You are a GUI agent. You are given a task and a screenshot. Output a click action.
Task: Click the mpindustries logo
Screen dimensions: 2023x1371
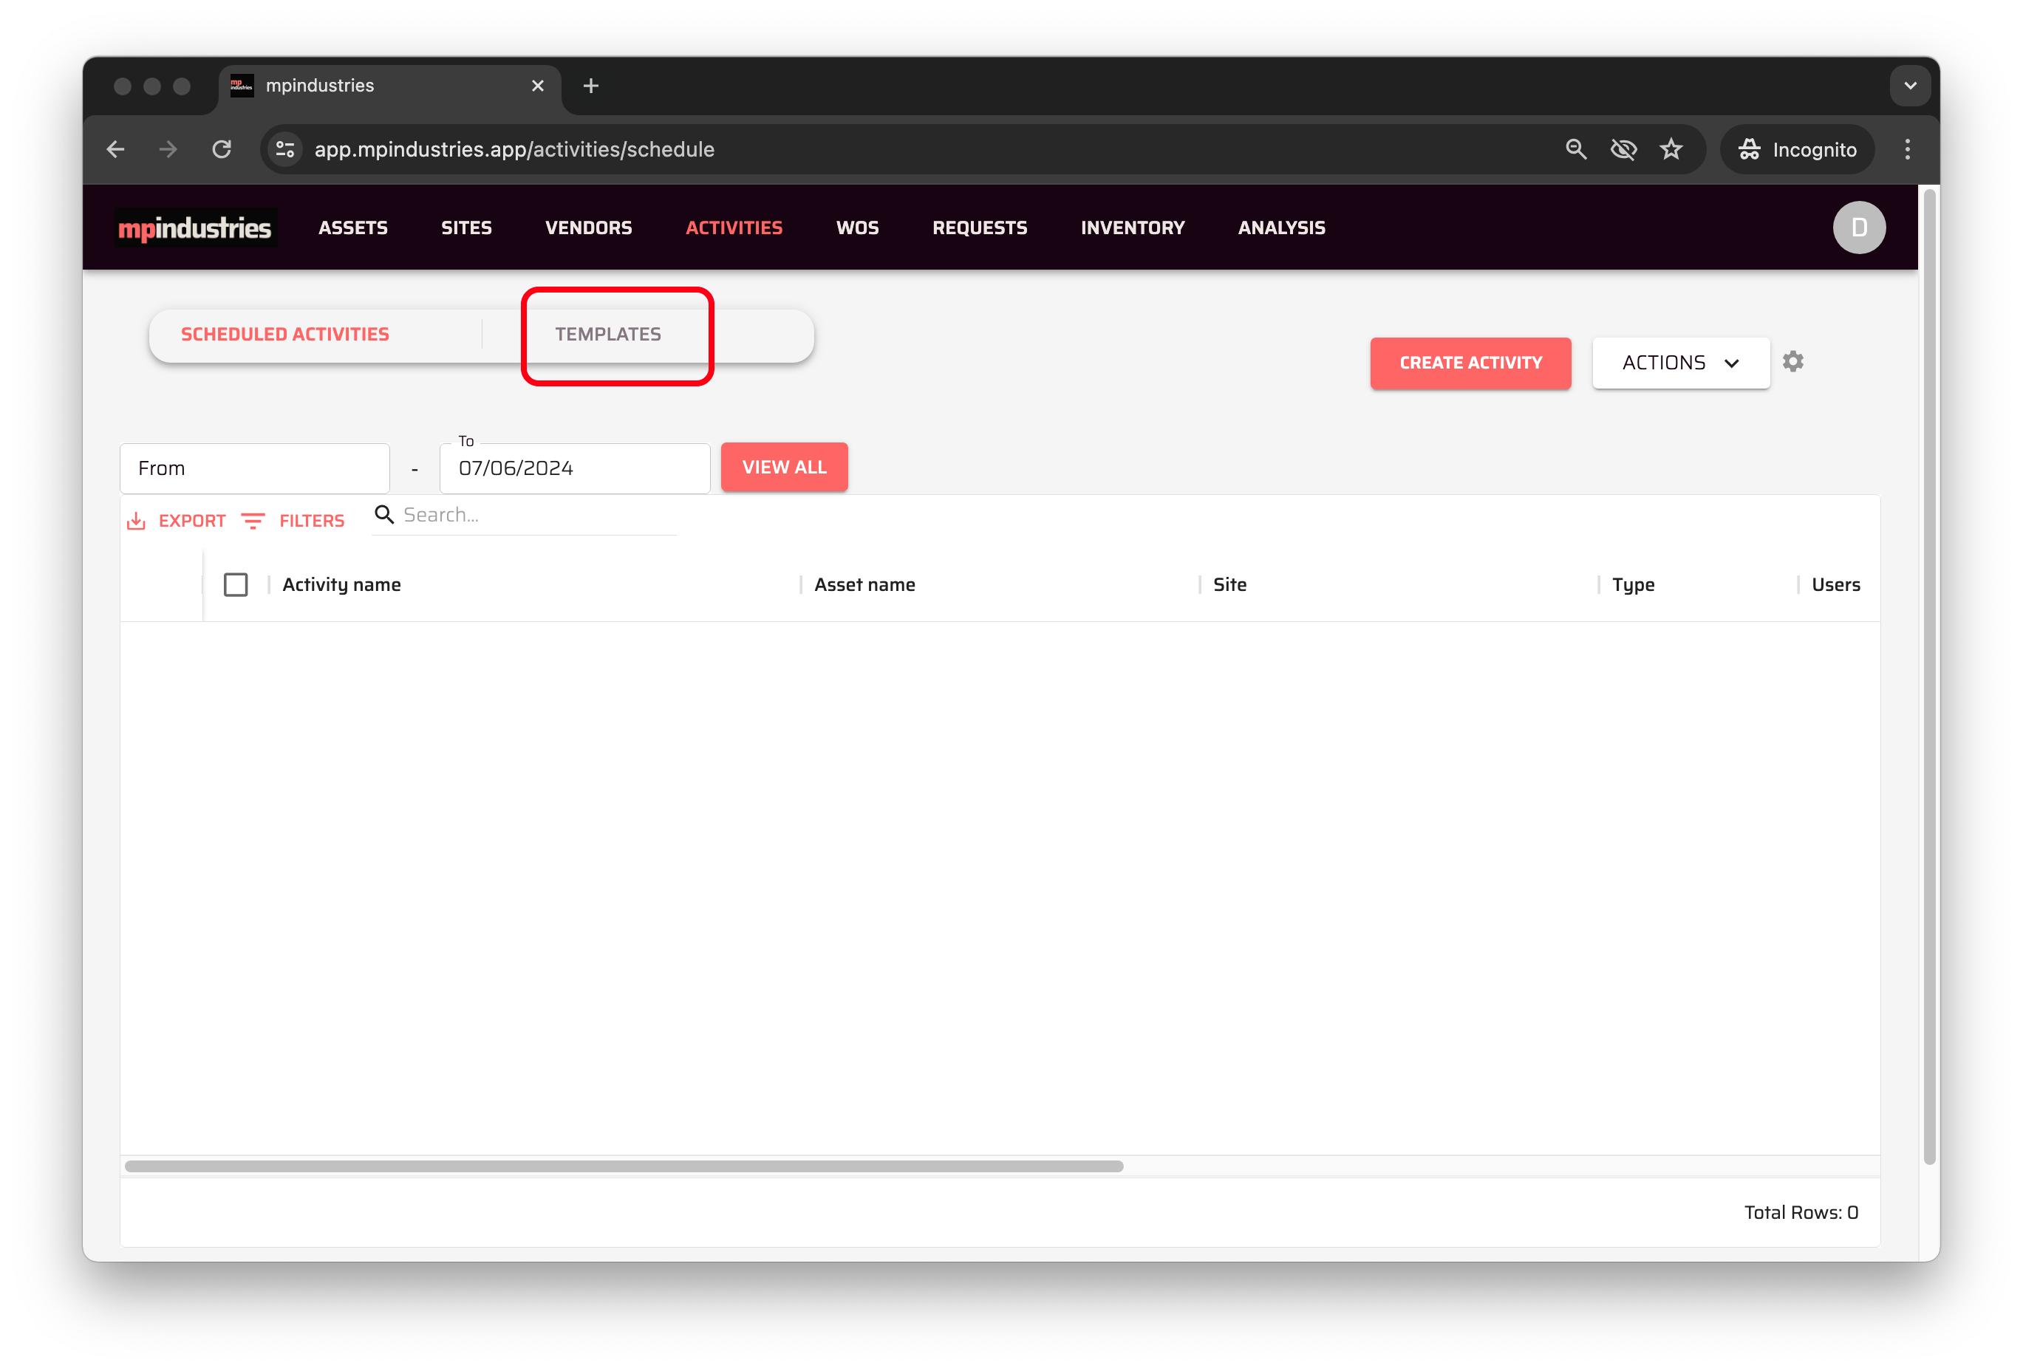[x=195, y=228]
